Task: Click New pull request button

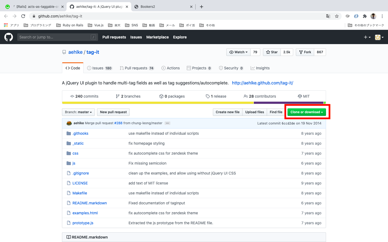Action: pyautogui.click(x=113, y=112)
